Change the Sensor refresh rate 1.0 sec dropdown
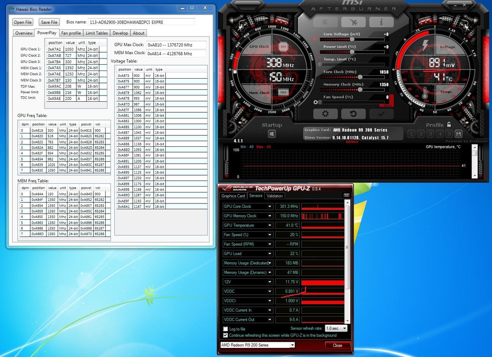Image resolution: width=492 pixels, height=357 pixels. pyautogui.click(x=336, y=328)
